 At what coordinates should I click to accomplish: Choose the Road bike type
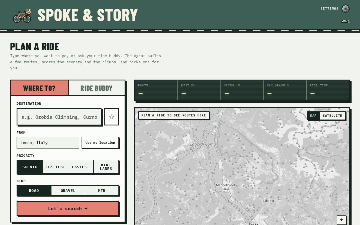tap(34, 190)
